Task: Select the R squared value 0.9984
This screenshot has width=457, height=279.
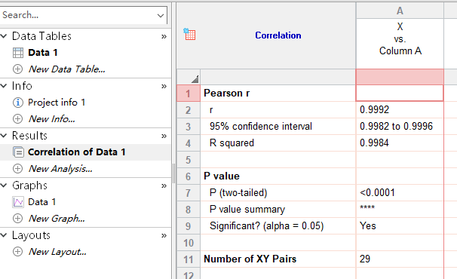Action: 400,143
